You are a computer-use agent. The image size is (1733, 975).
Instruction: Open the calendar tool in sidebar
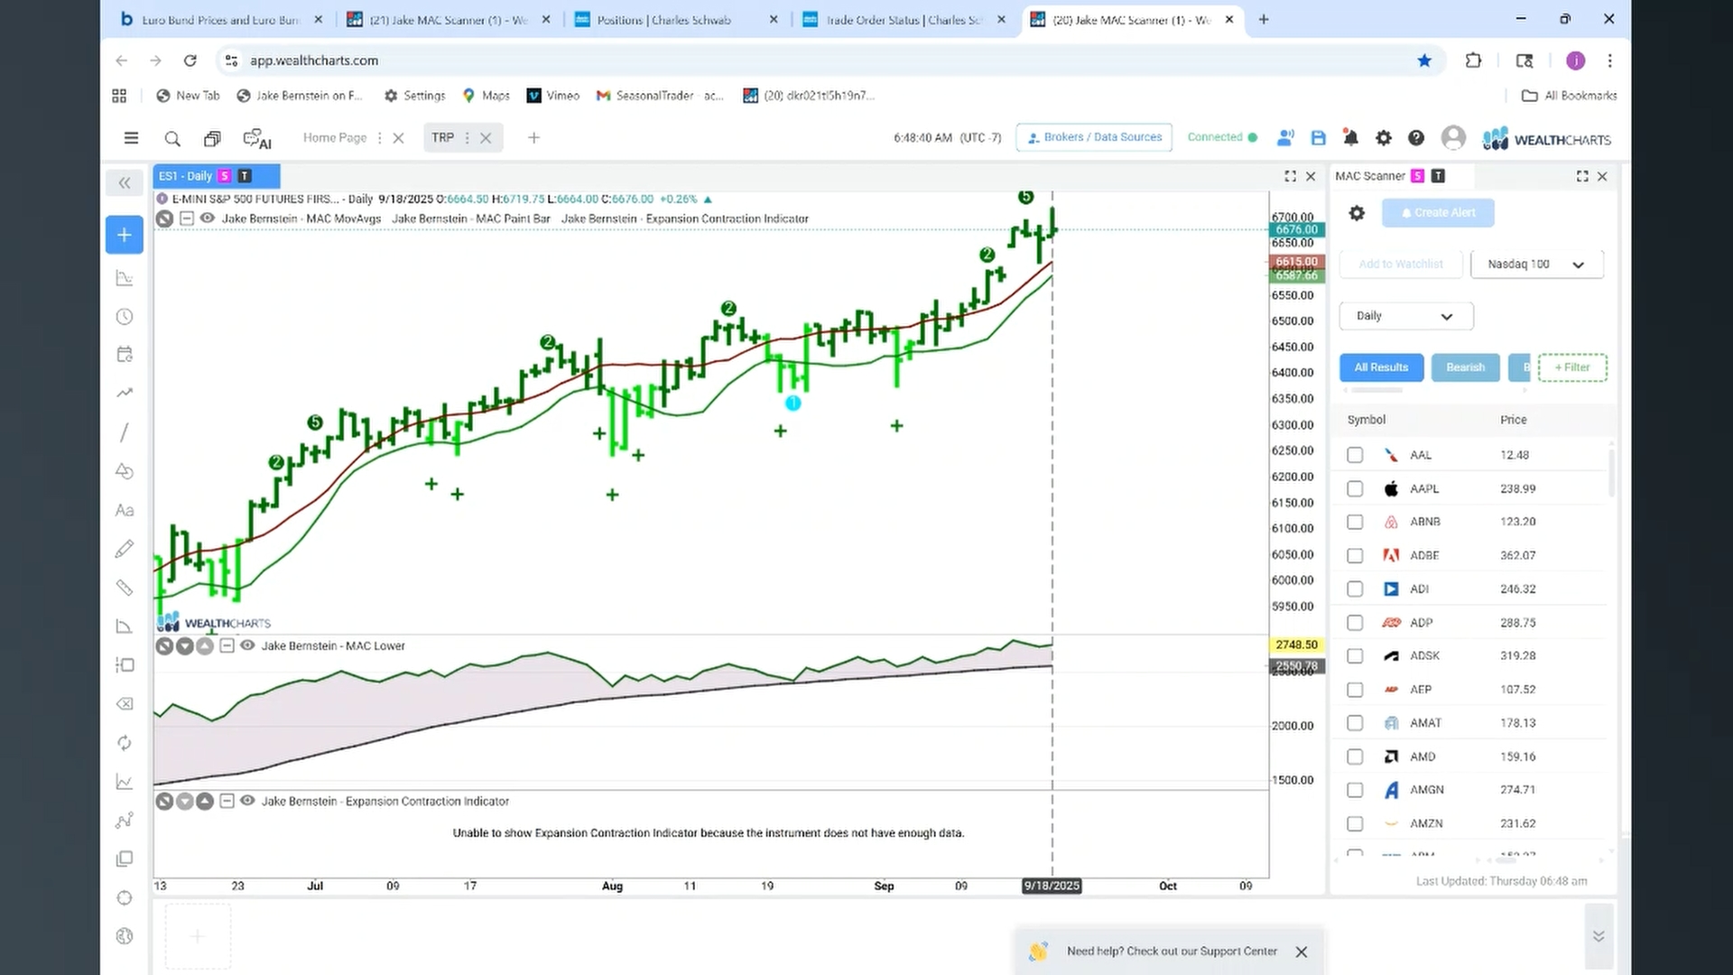(125, 354)
